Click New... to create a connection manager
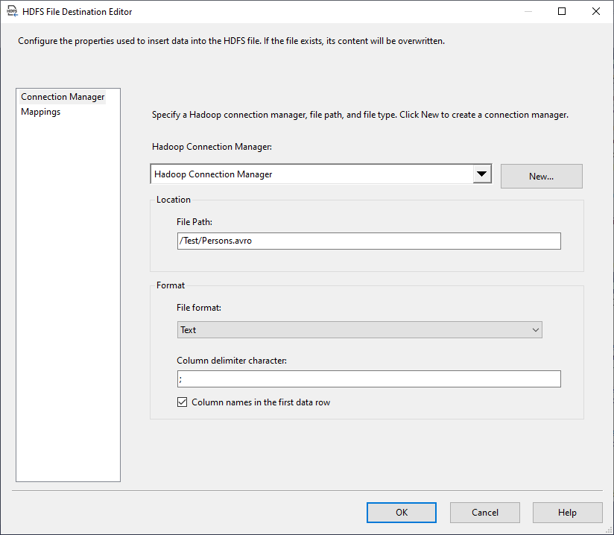This screenshot has width=614, height=535. 542,176
